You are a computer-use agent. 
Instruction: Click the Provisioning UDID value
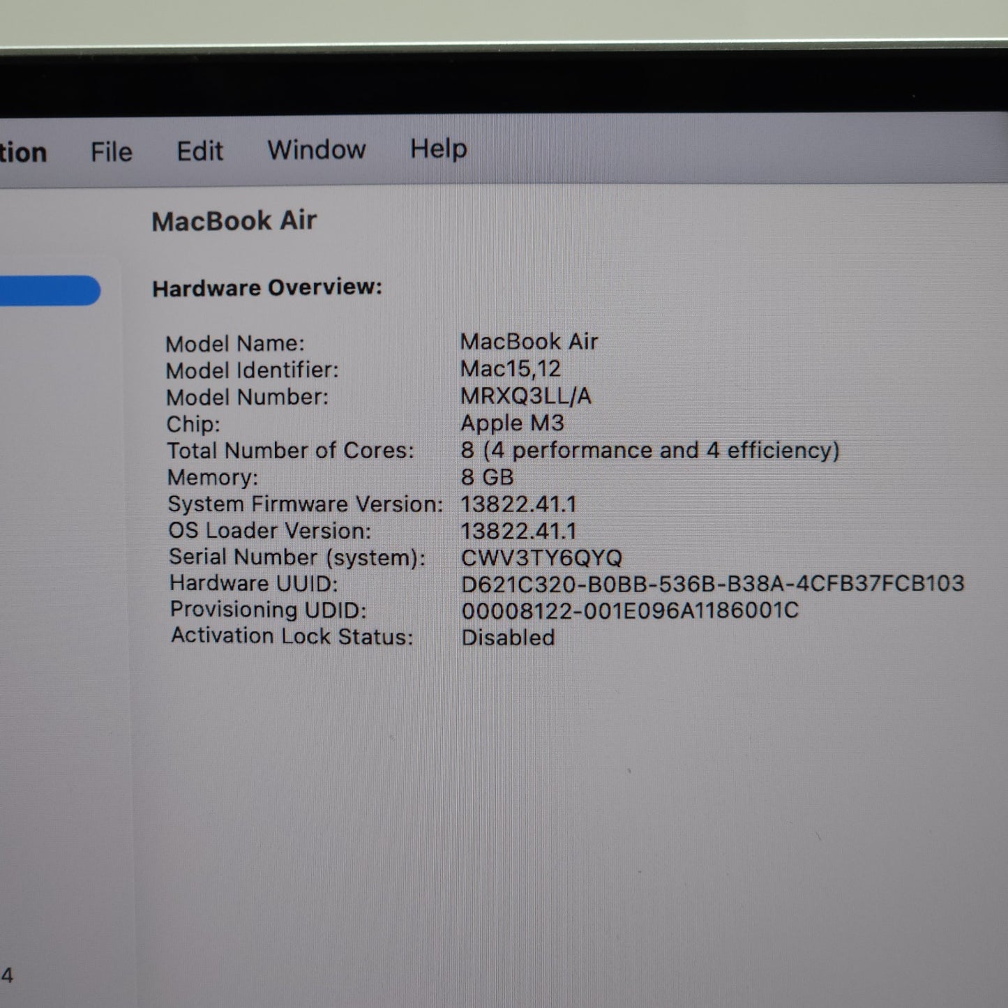pos(630,611)
